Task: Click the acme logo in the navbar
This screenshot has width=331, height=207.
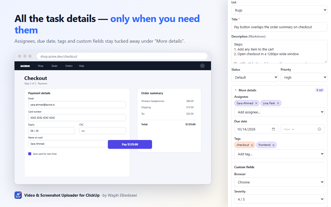Action: 25,66
